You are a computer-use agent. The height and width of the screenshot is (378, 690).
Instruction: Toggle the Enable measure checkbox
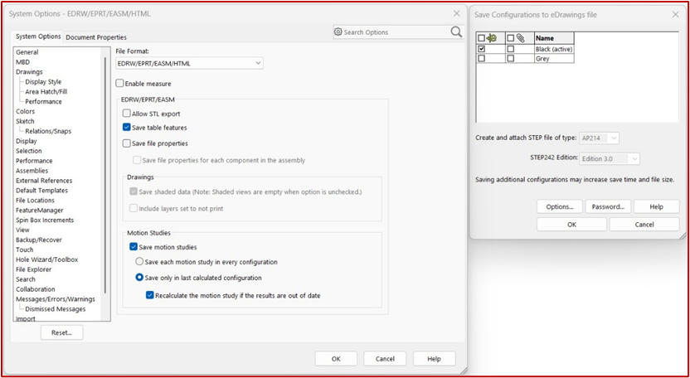120,83
